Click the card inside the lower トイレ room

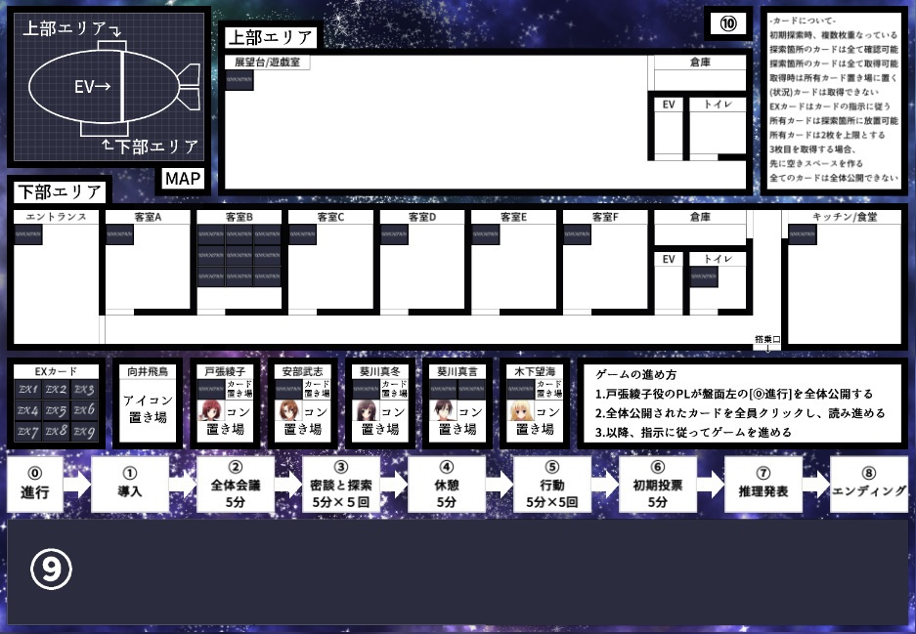[704, 276]
